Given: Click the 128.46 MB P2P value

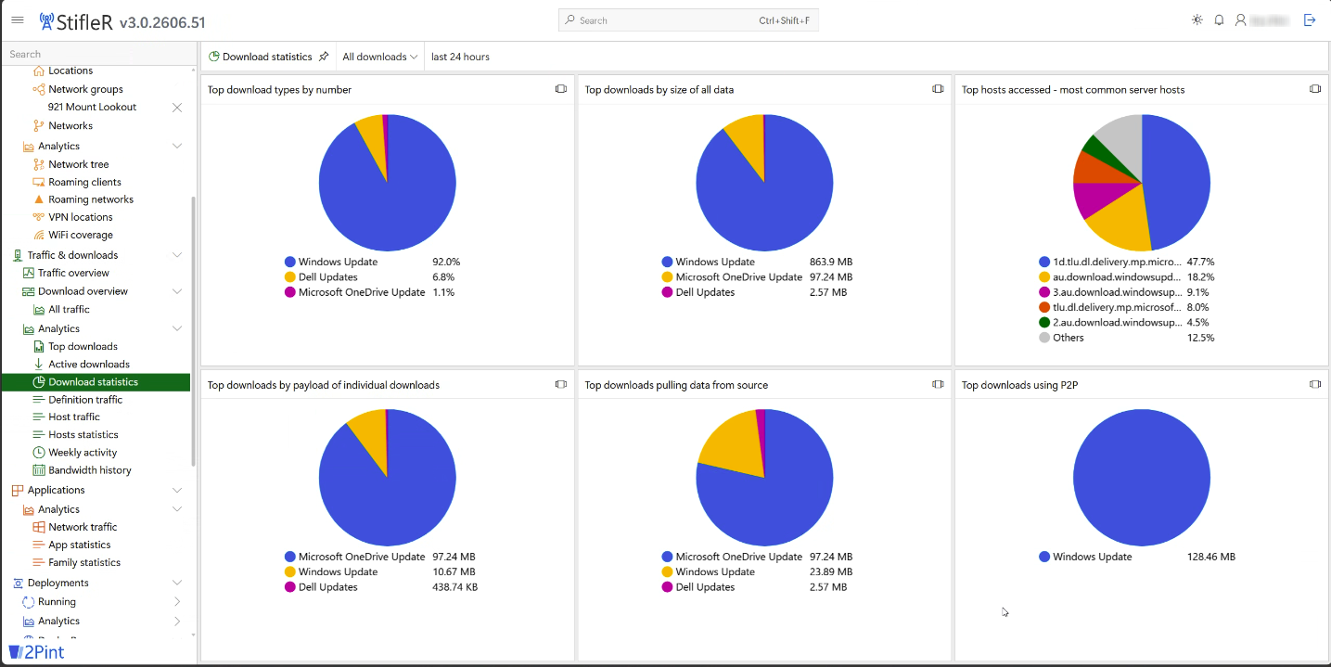Looking at the screenshot, I should (1210, 557).
